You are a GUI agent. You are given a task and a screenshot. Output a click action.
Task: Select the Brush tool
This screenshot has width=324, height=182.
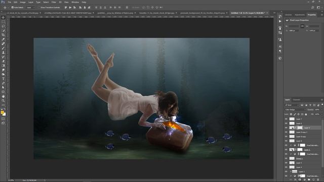coord(3,48)
